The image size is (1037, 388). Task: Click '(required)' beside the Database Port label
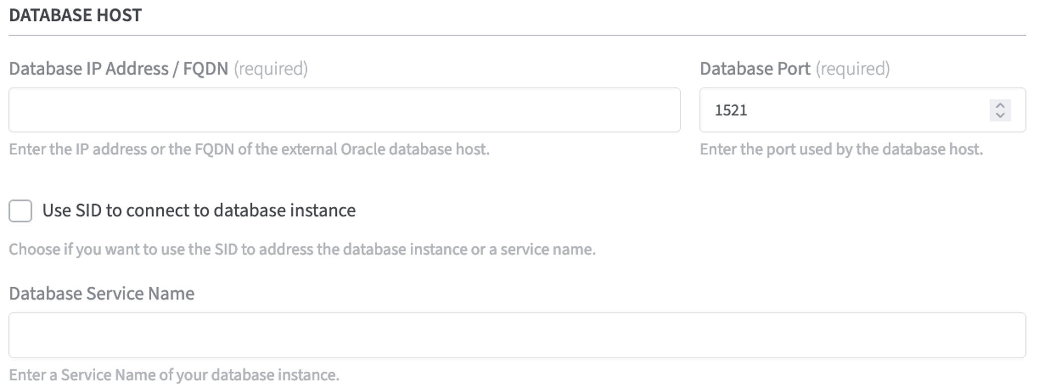853,68
